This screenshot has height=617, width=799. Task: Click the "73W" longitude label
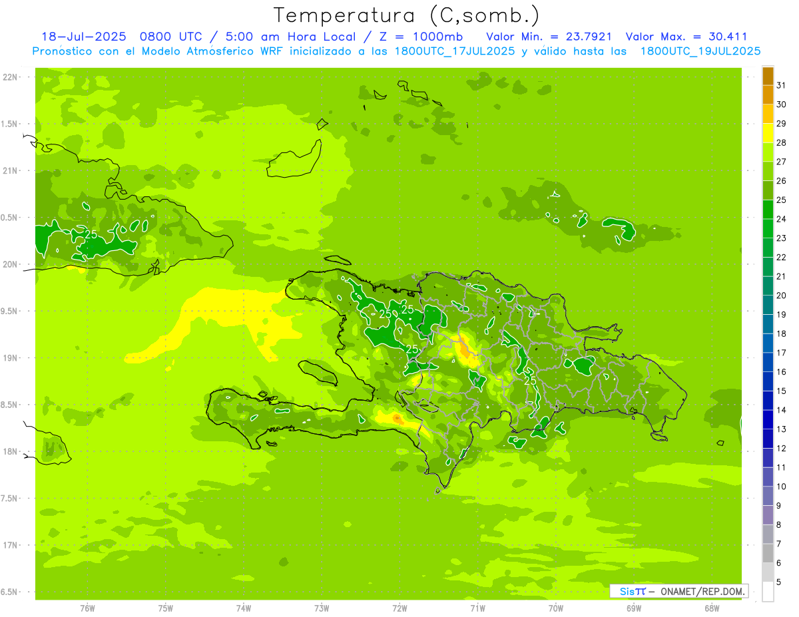pyautogui.click(x=322, y=608)
